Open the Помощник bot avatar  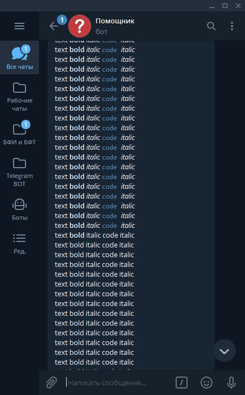(x=80, y=26)
